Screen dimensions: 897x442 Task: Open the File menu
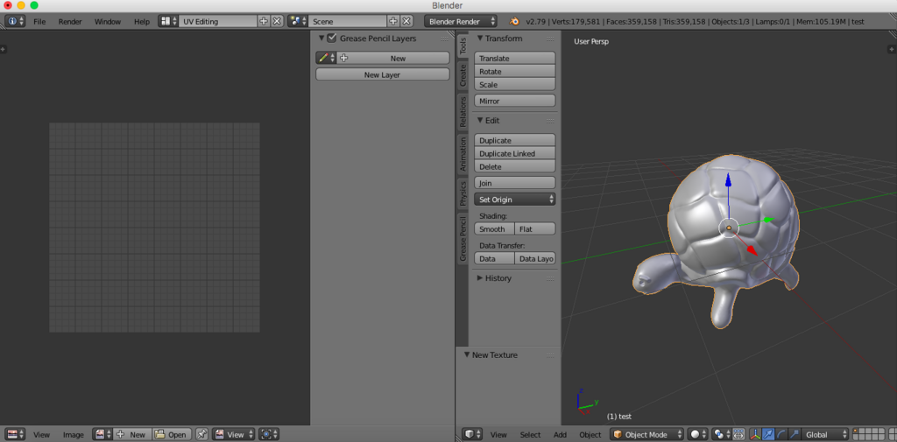(39, 22)
